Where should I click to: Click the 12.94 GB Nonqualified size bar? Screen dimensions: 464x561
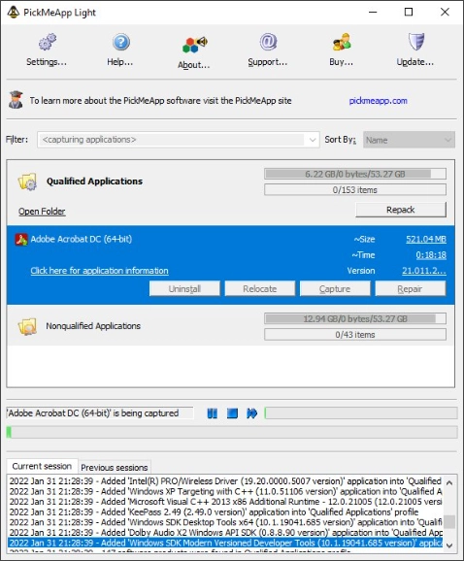point(355,318)
